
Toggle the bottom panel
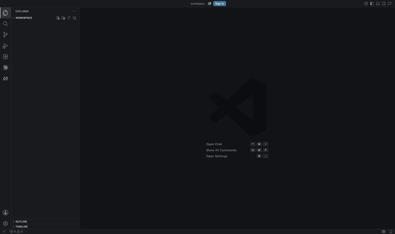point(378,4)
